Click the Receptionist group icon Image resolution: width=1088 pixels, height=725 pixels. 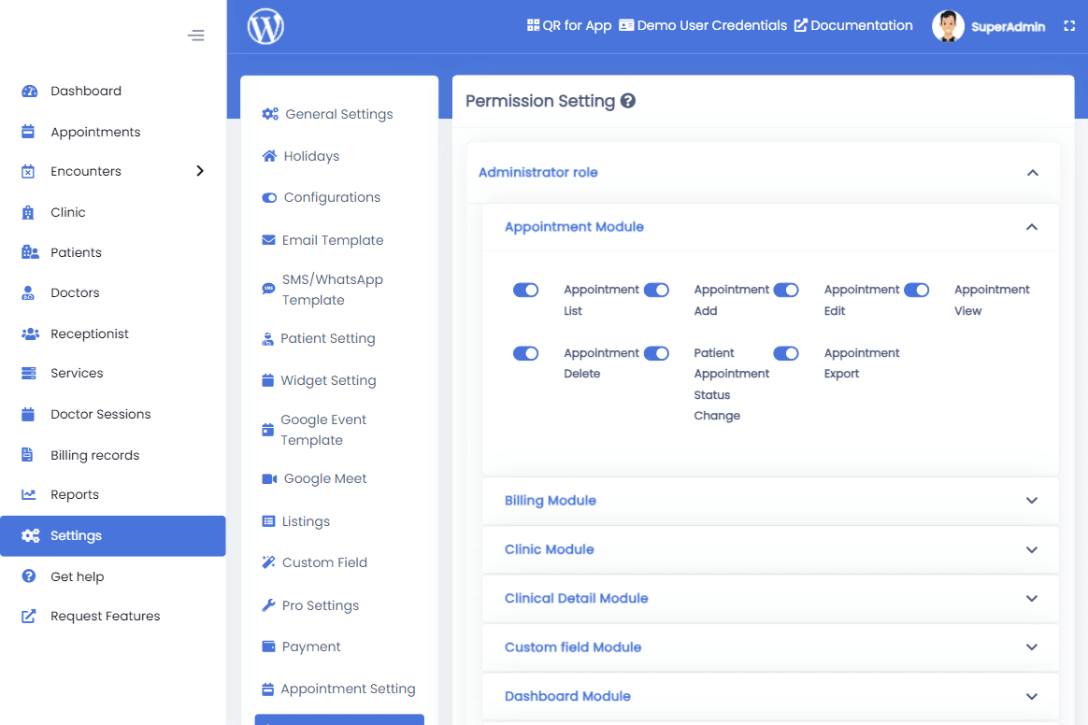pos(30,334)
